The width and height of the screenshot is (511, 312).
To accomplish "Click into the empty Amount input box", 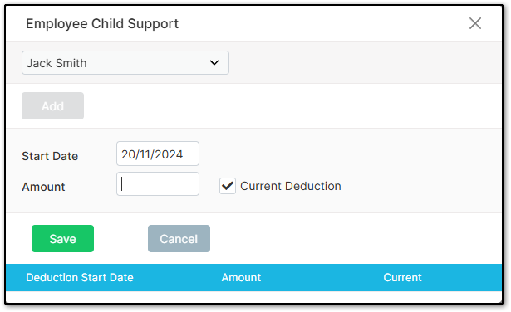I will point(158,184).
